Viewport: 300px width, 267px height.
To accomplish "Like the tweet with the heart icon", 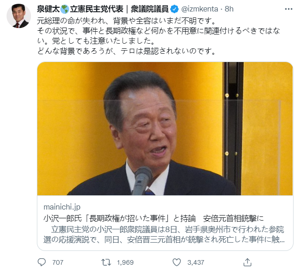I will coord(176,262).
